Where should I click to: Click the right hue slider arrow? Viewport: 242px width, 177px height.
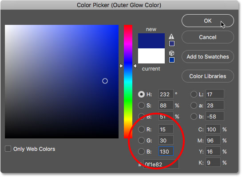pyautogui.click(x=135, y=66)
